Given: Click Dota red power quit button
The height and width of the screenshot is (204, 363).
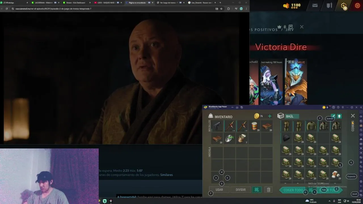Looking at the screenshot, I should (x=357, y=5).
